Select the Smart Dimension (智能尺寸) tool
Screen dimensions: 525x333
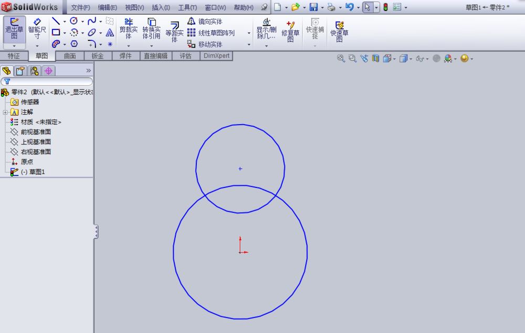click(37, 29)
